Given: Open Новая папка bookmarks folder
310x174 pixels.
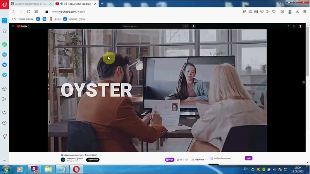Looking at the screenshot, I should [23, 19].
